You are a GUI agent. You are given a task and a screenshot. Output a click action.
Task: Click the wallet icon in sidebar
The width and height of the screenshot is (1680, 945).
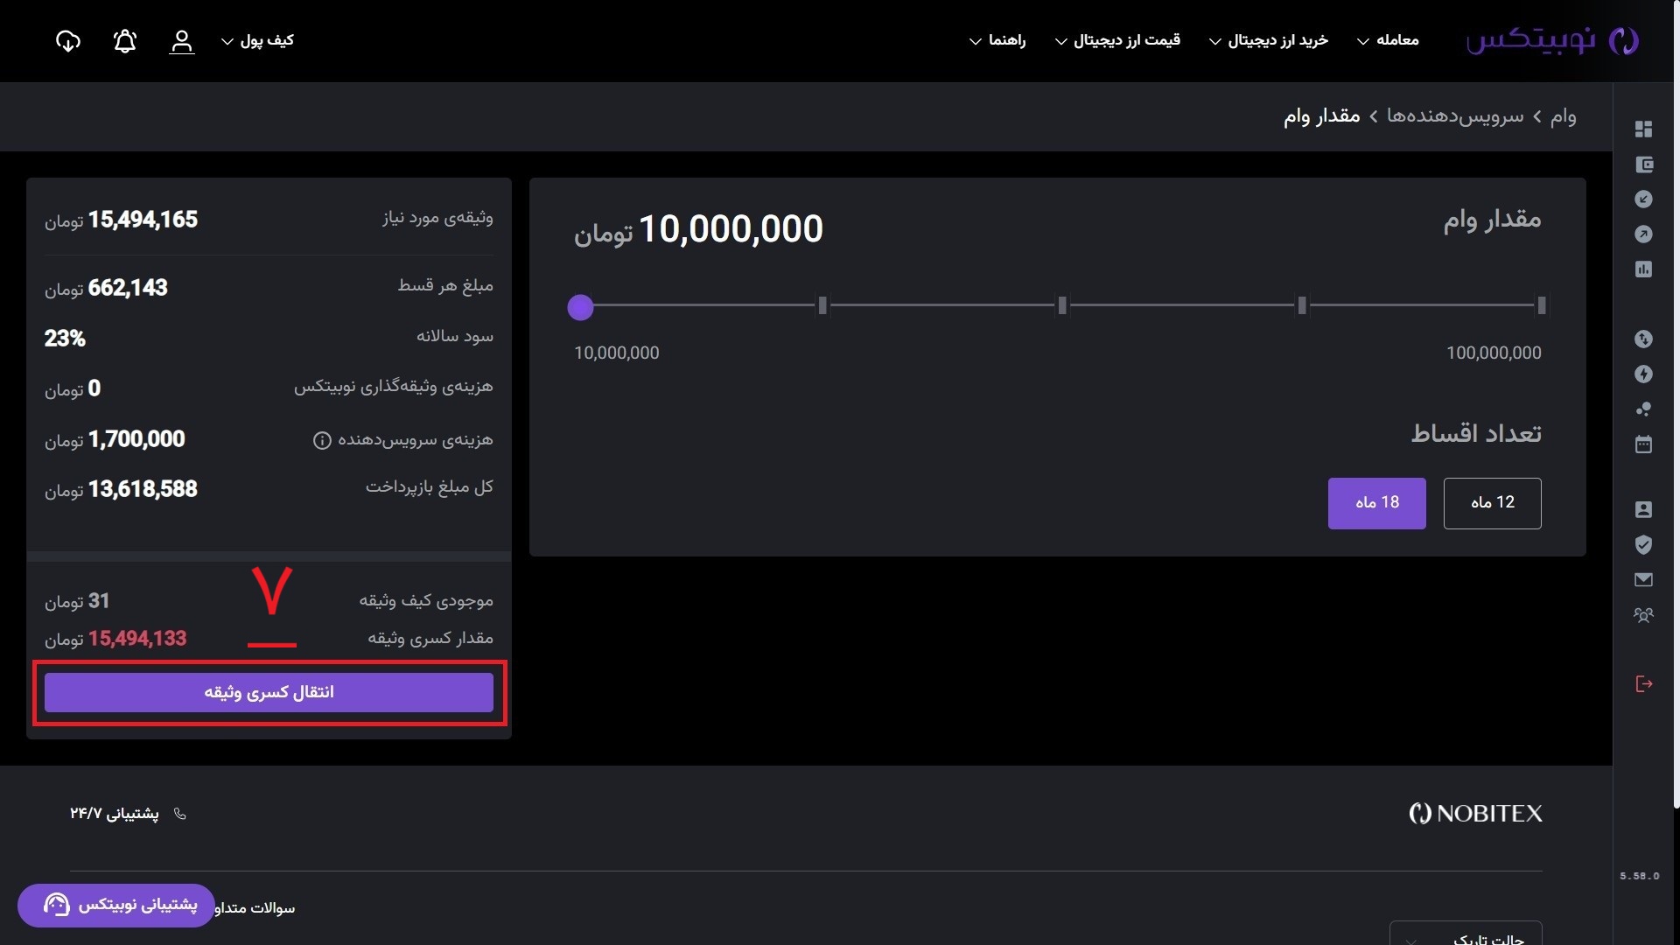point(1643,164)
